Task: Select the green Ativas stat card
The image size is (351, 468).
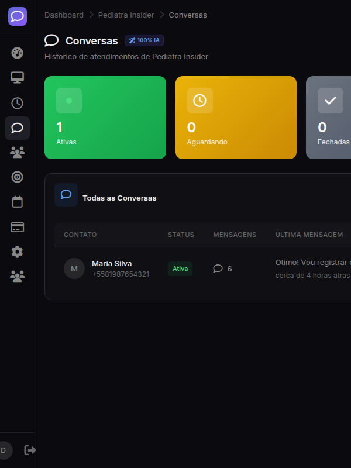Action: (x=105, y=118)
